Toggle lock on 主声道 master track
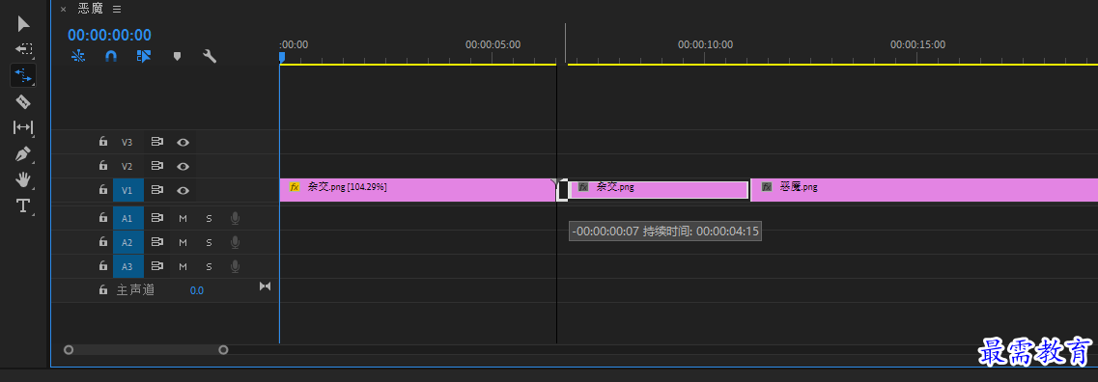Viewport: 1098px width, 382px height. [x=103, y=289]
